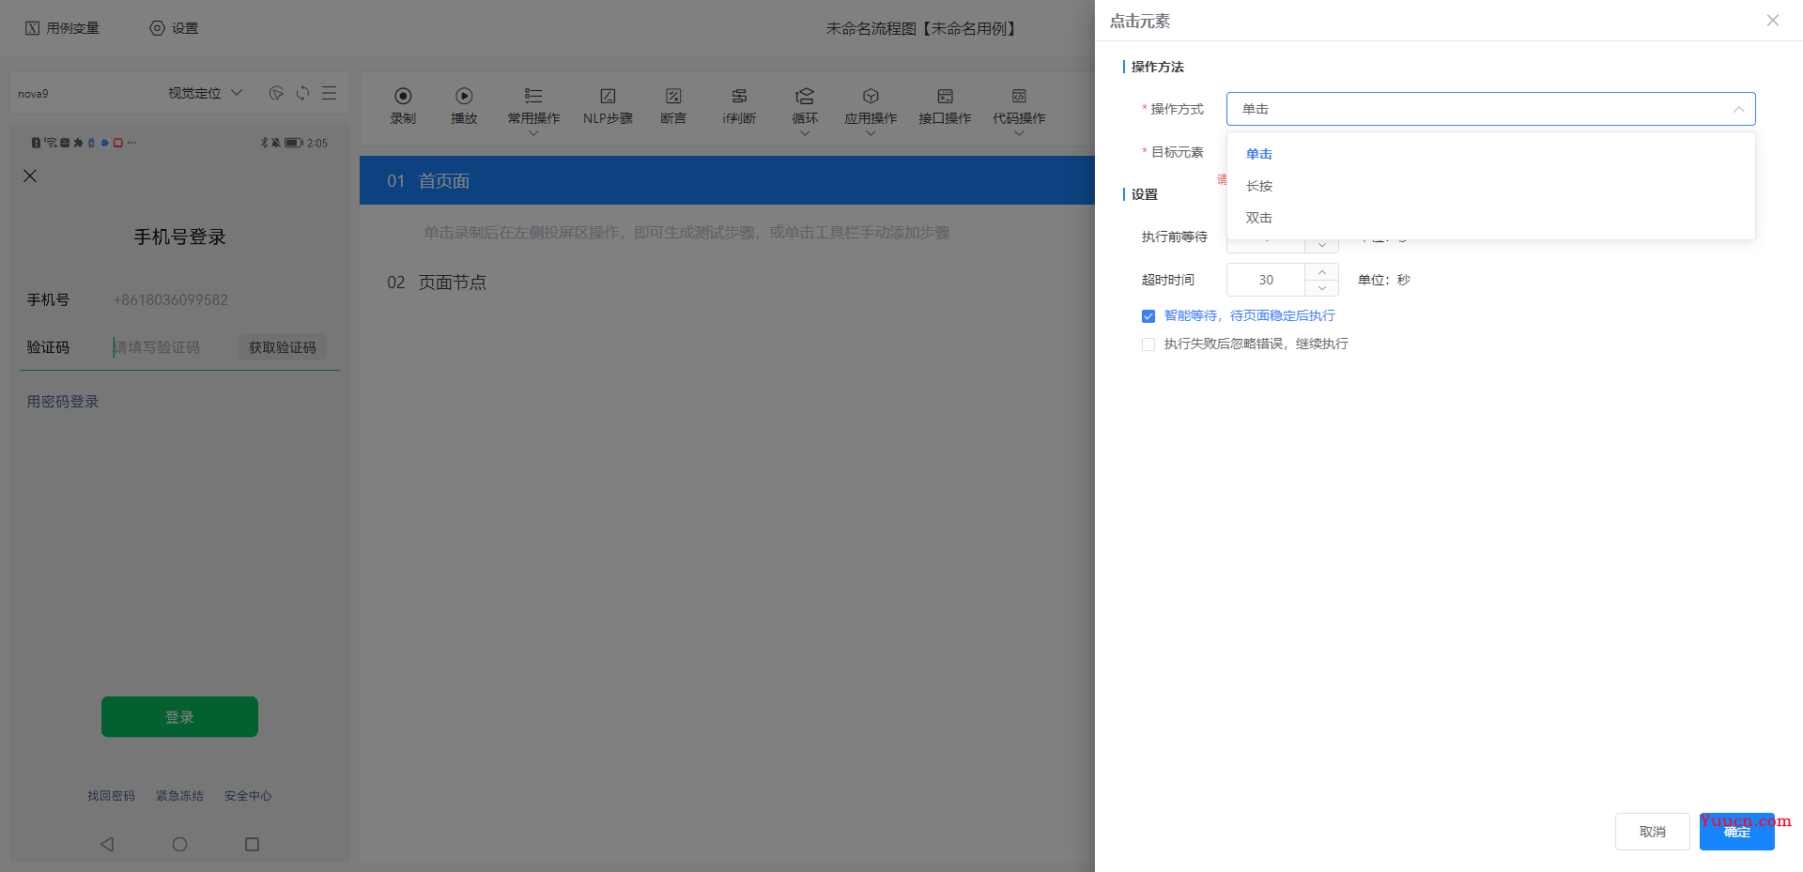Choose 双击 from the dropdown list

[x=1490, y=218]
